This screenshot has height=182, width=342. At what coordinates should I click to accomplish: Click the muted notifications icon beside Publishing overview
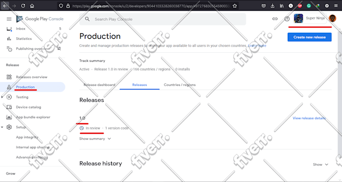coord(59,49)
